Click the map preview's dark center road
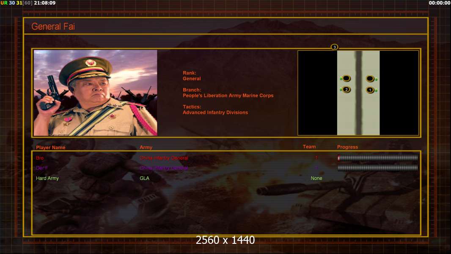The image size is (451, 254). pyautogui.click(x=358, y=93)
